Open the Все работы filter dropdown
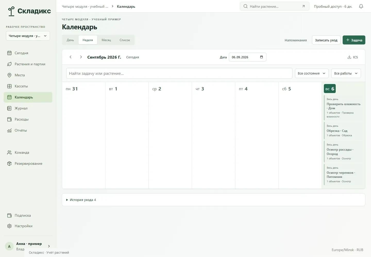 point(346,74)
